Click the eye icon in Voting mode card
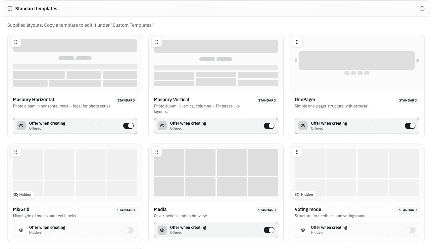 pos(303,230)
